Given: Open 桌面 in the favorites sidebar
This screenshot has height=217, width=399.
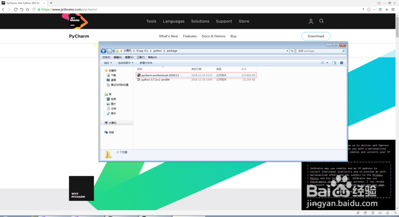Looking at the screenshot, I should click(x=111, y=80).
